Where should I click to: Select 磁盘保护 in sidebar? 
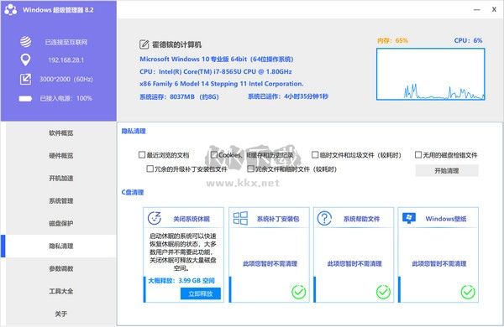tap(61, 223)
